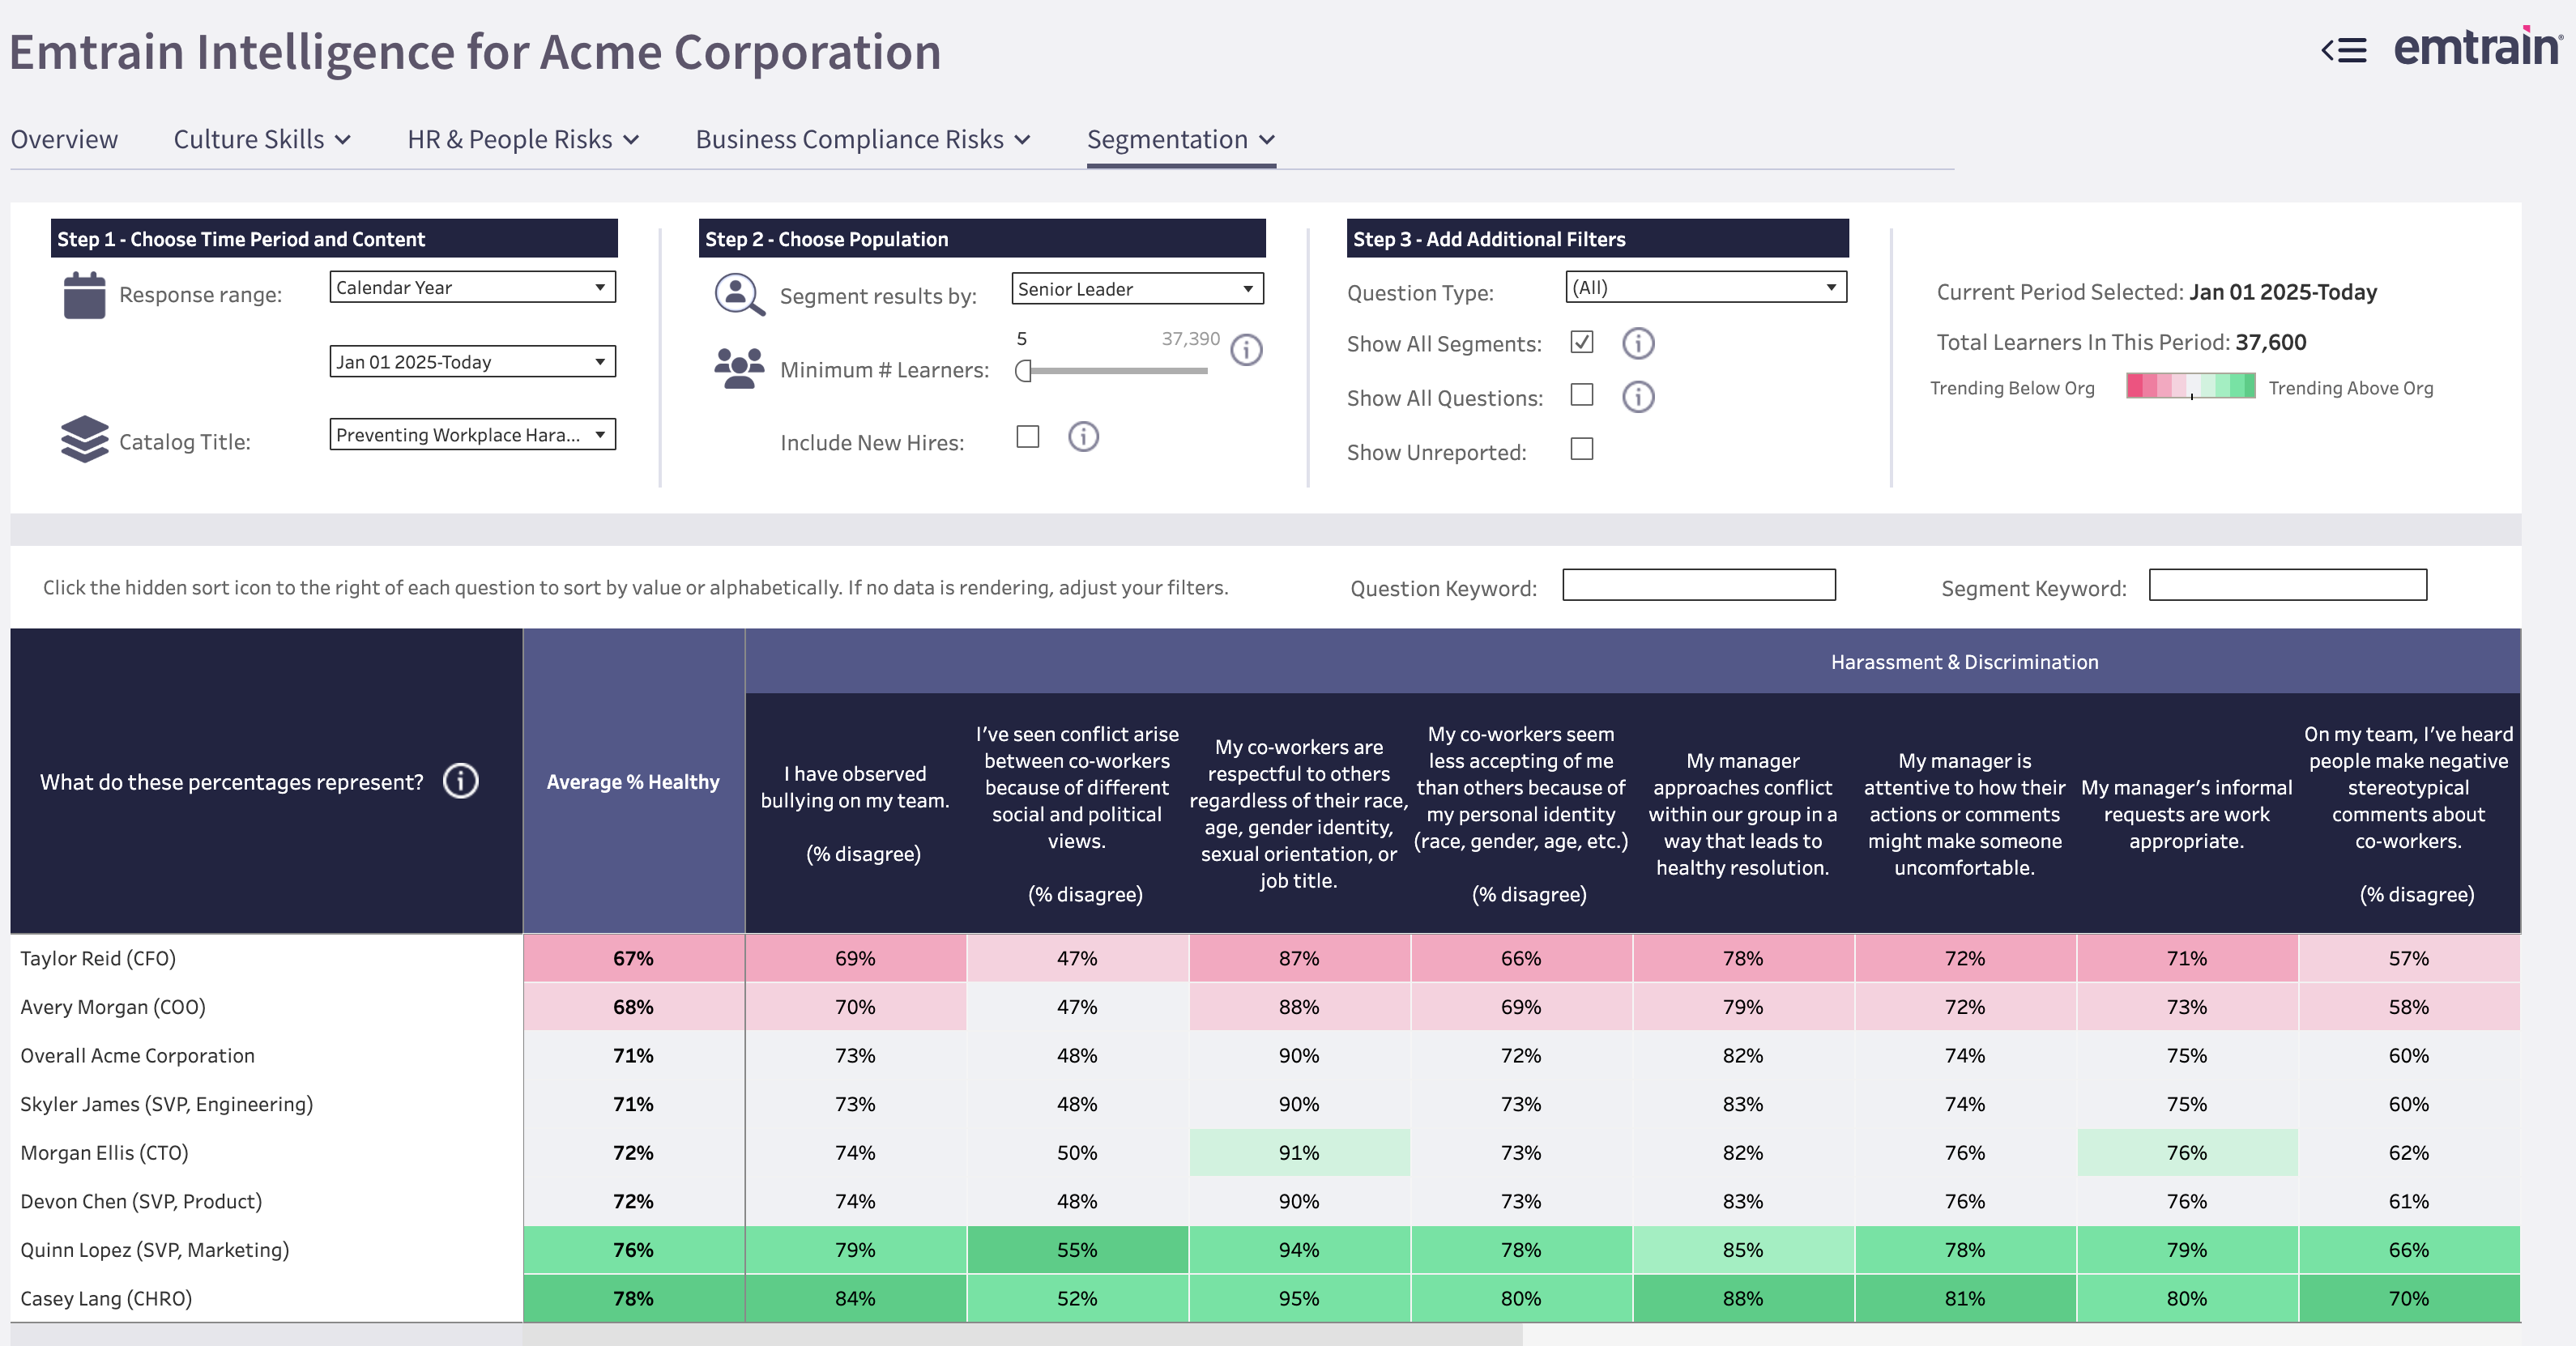Click the calendar icon near Response range

click(84, 295)
